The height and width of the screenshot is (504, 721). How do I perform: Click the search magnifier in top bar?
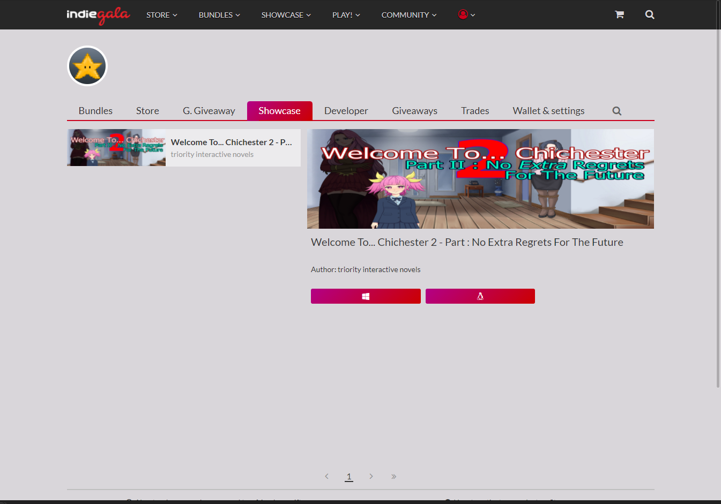point(650,14)
